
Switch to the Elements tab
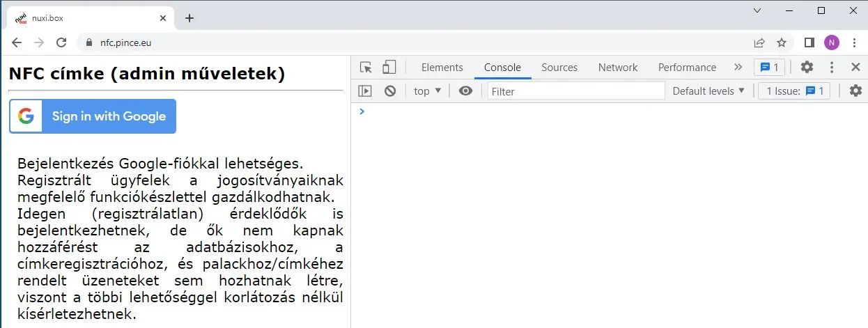(x=442, y=68)
